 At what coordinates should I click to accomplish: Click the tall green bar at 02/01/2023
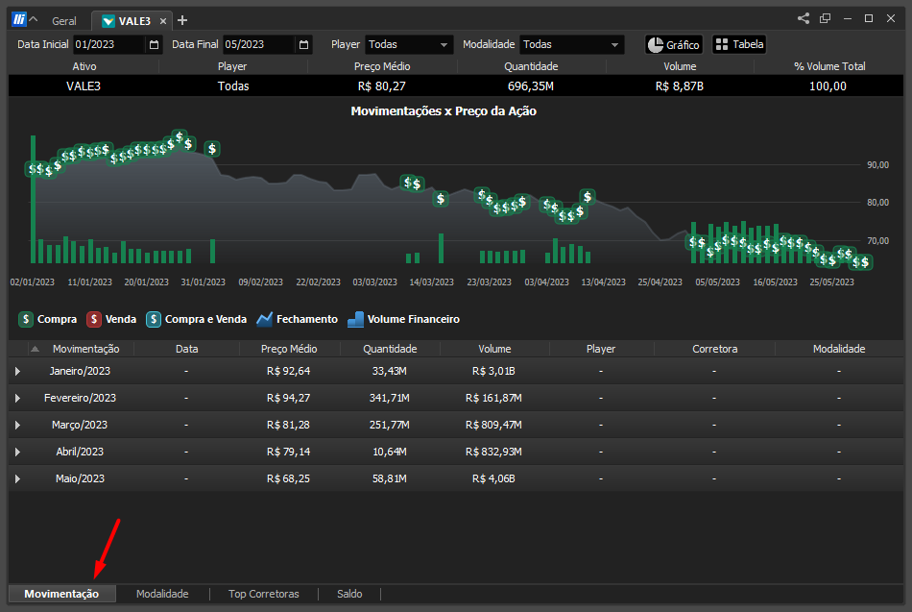coord(34,199)
